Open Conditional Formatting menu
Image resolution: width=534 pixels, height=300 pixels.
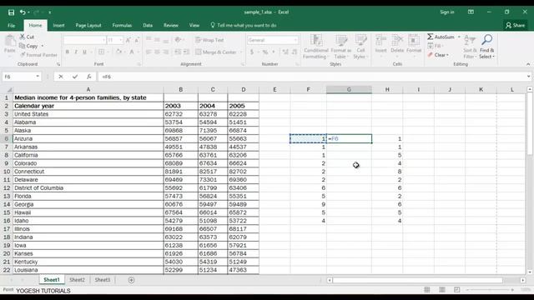(316, 47)
